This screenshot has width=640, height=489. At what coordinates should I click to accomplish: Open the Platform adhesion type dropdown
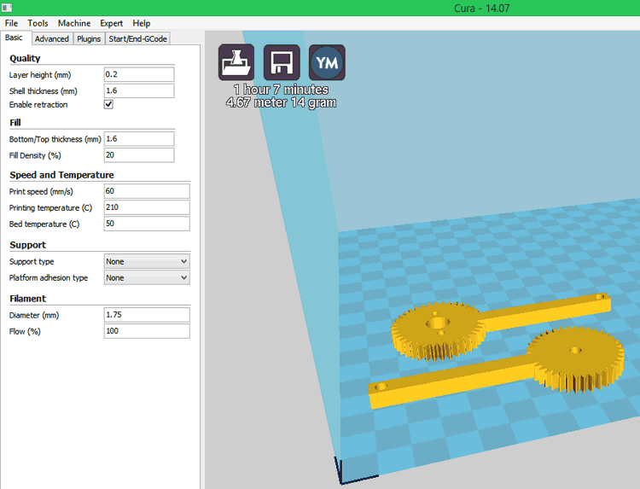pos(147,277)
